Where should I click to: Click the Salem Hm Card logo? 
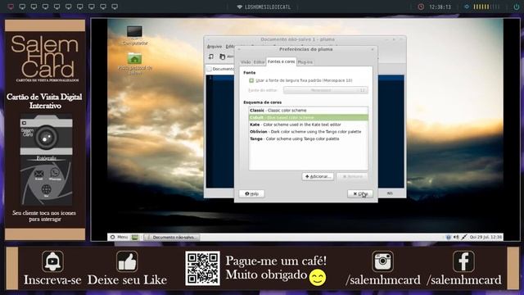tap(45, 57)
